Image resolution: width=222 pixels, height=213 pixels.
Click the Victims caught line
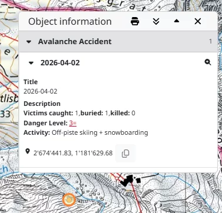79,113
